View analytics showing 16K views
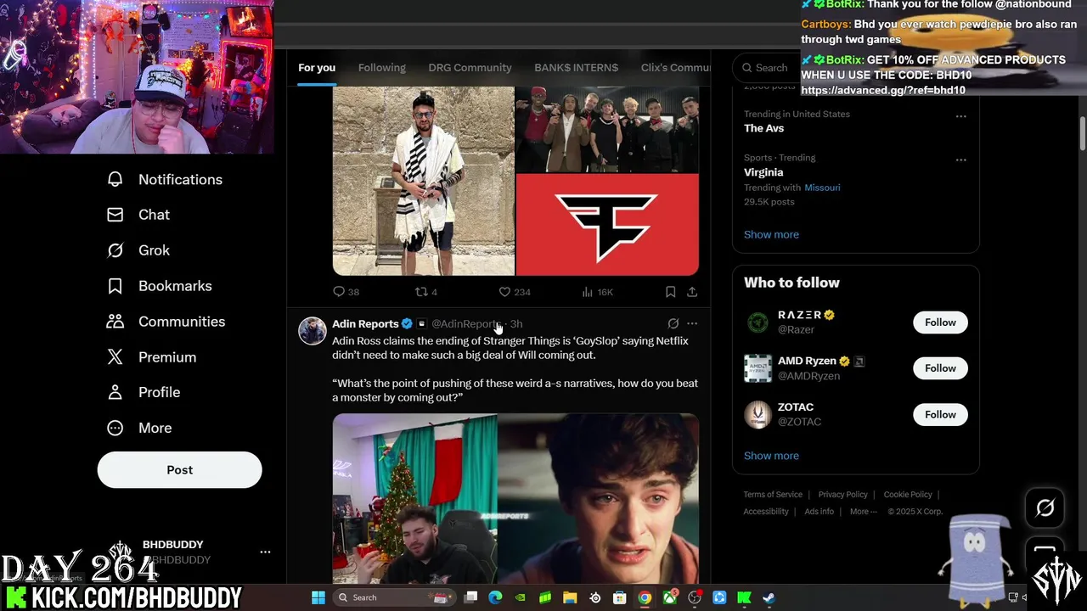 pos(597,292)
